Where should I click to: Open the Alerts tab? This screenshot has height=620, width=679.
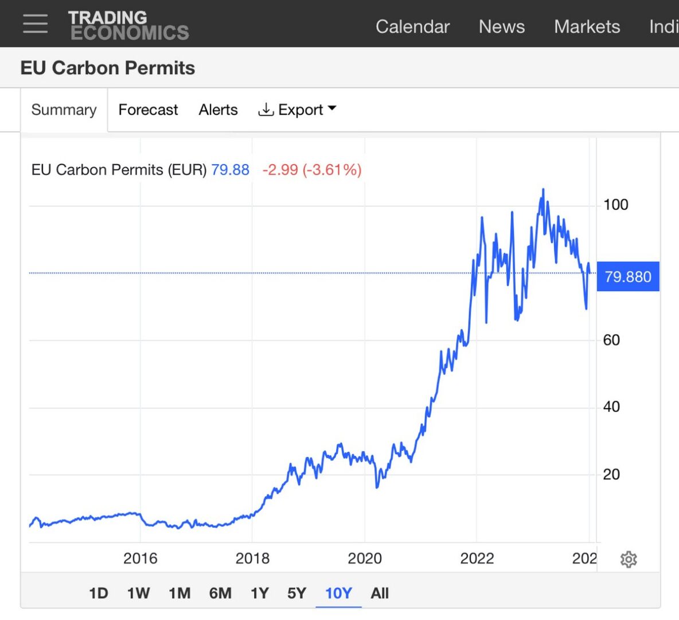pos(218,110)
